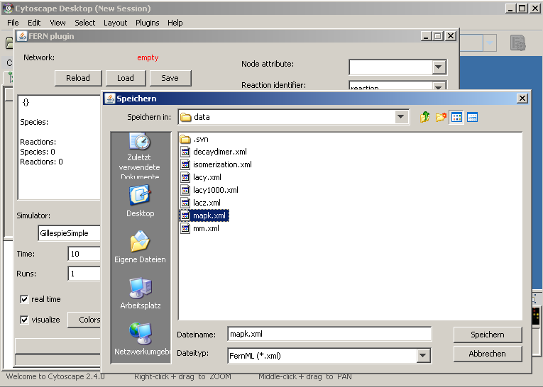Open the Edit menu
The height and width of the screenshot is (387, 543).
(x=34, y=23)
